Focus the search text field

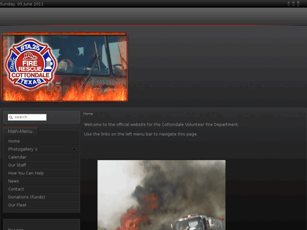click(x=27, y=117)
